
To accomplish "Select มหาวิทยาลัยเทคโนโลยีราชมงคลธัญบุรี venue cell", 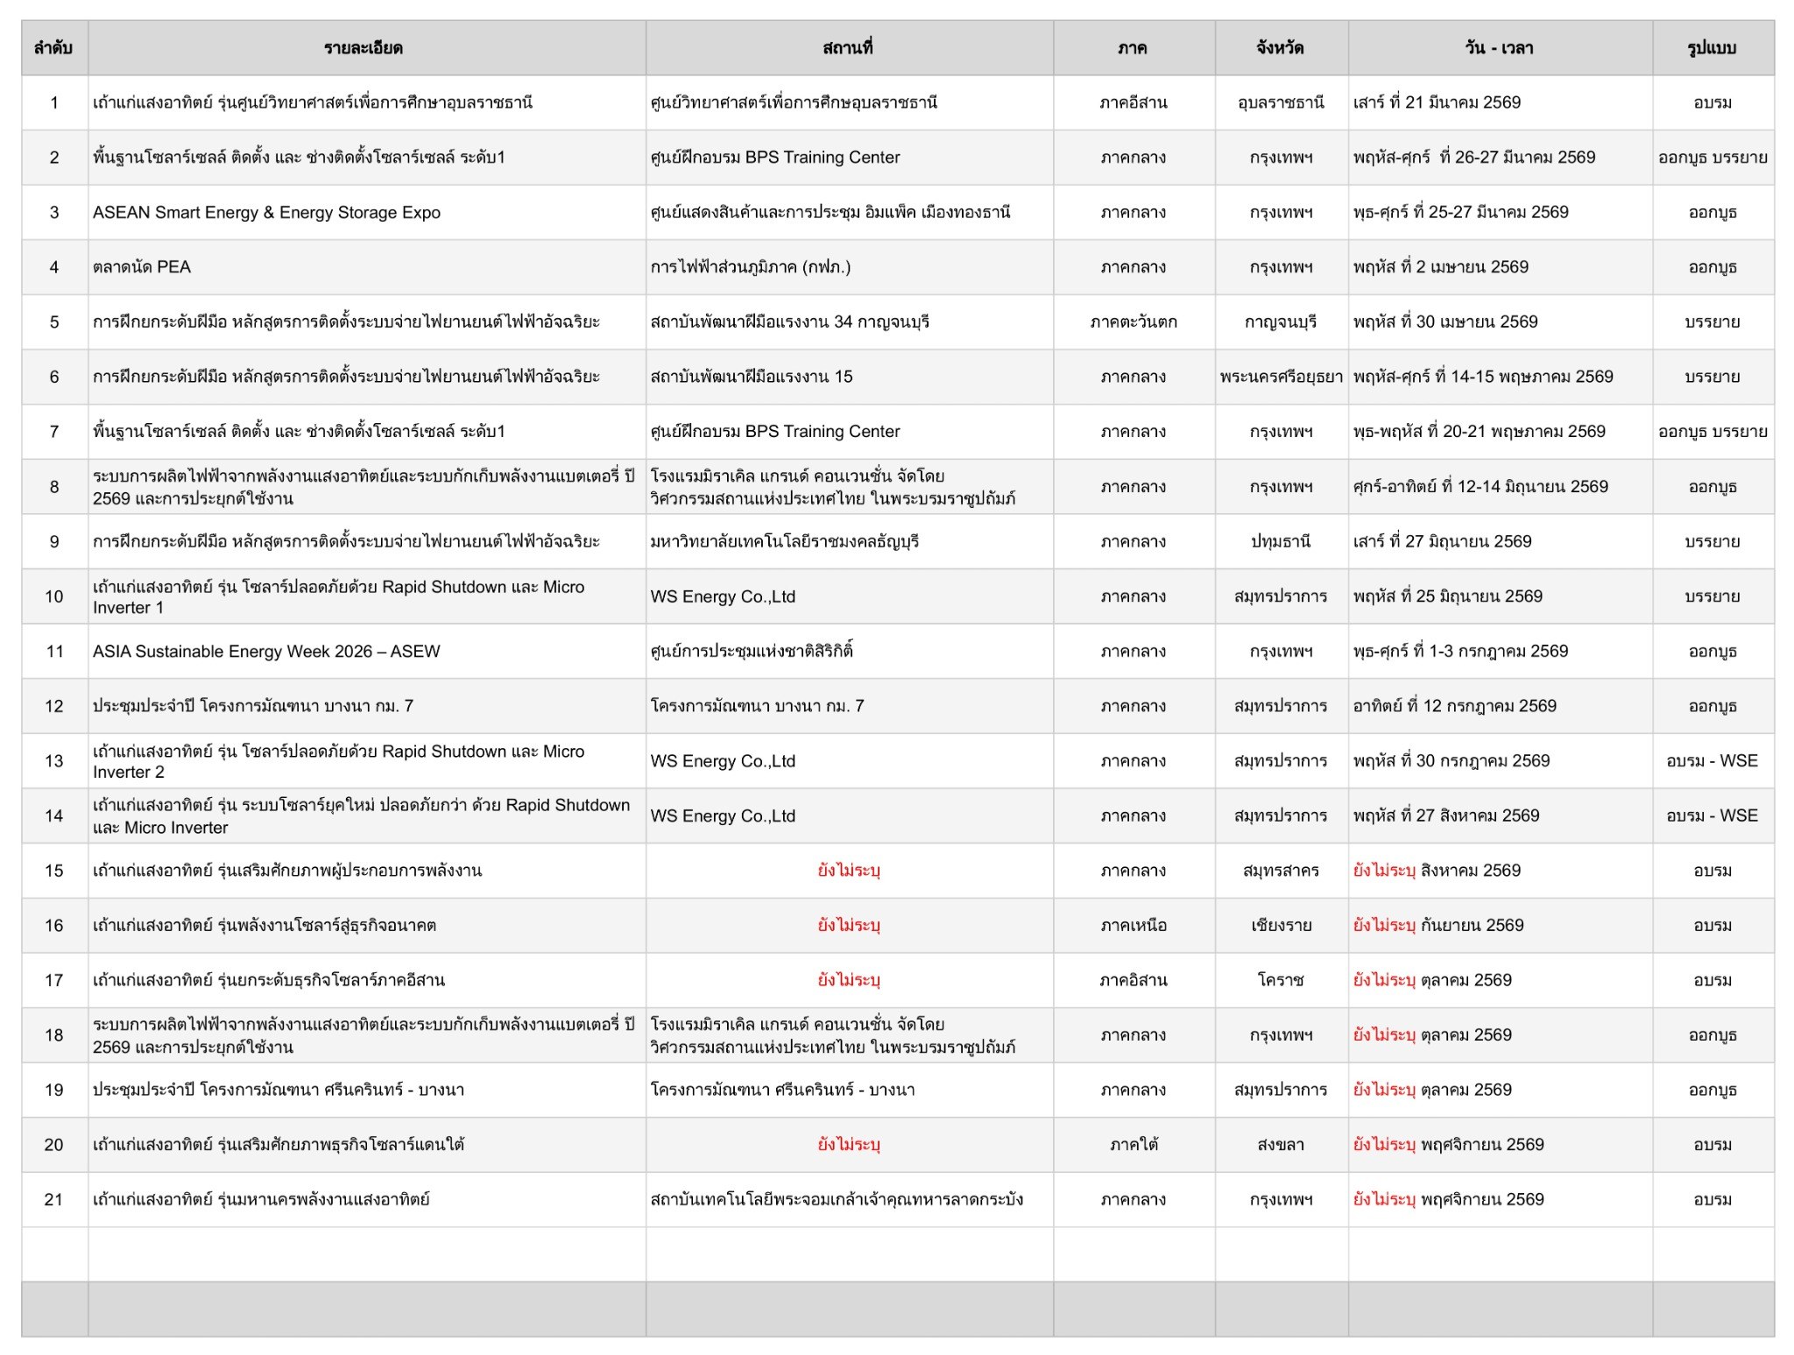I will coord(850,542).
